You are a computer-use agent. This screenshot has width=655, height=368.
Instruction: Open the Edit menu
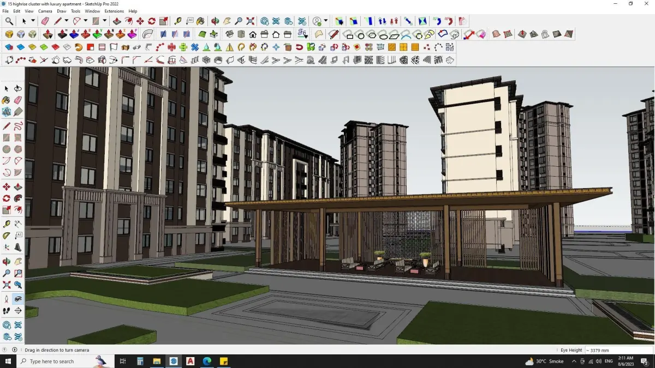(x=17, y=11)
